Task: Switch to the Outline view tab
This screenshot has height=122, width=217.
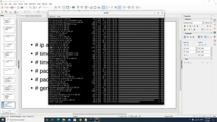Action: point(27,16)
